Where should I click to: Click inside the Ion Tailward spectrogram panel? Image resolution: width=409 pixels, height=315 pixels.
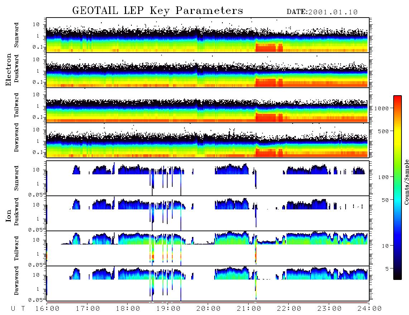(x=208, y=248)
